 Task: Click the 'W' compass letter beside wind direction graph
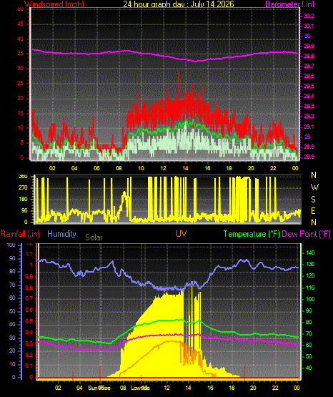coord(314,187)
